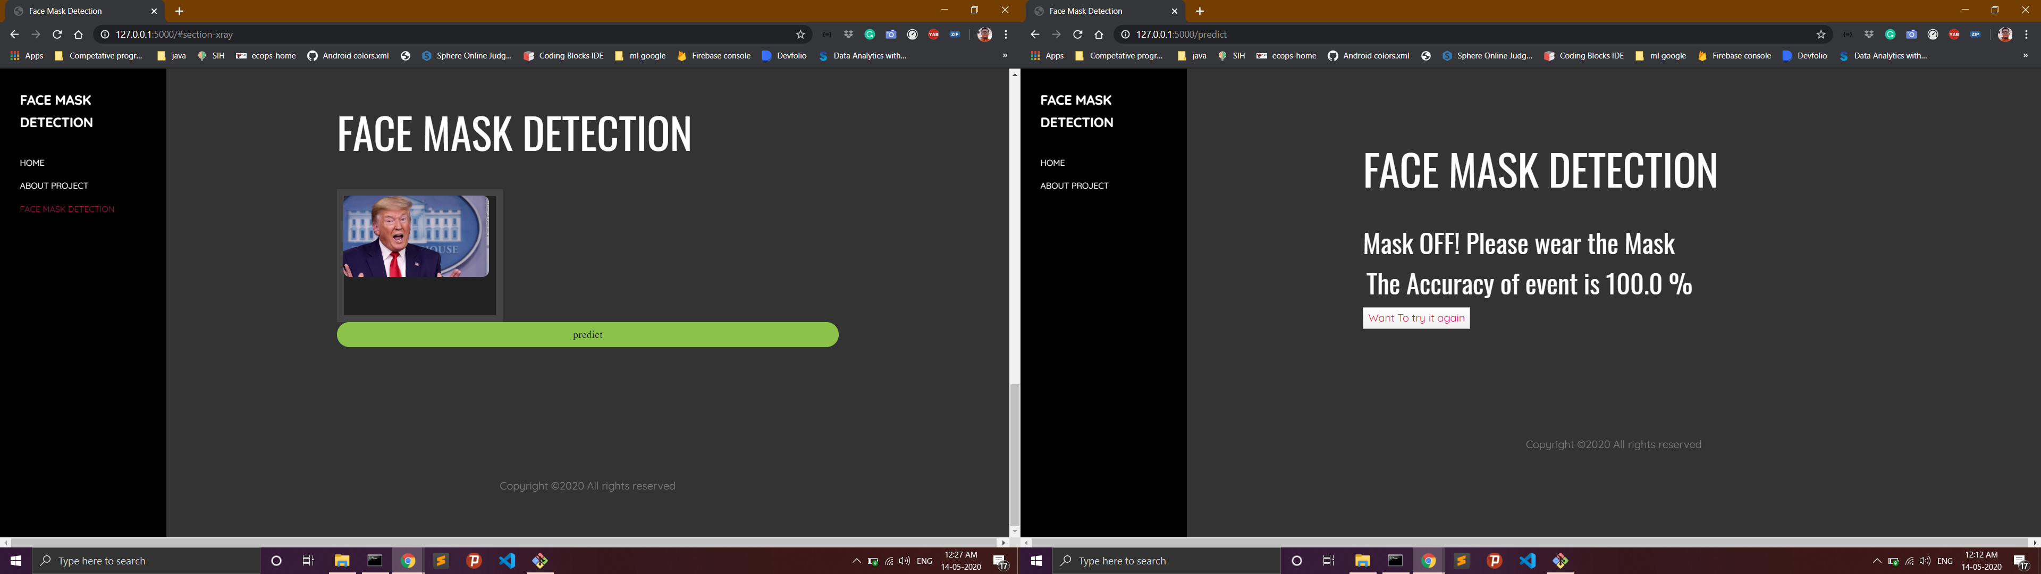The height and width of the screenshot is (574, 2041).
Task: Go back in right browser window
Action: click(1035, 34)
